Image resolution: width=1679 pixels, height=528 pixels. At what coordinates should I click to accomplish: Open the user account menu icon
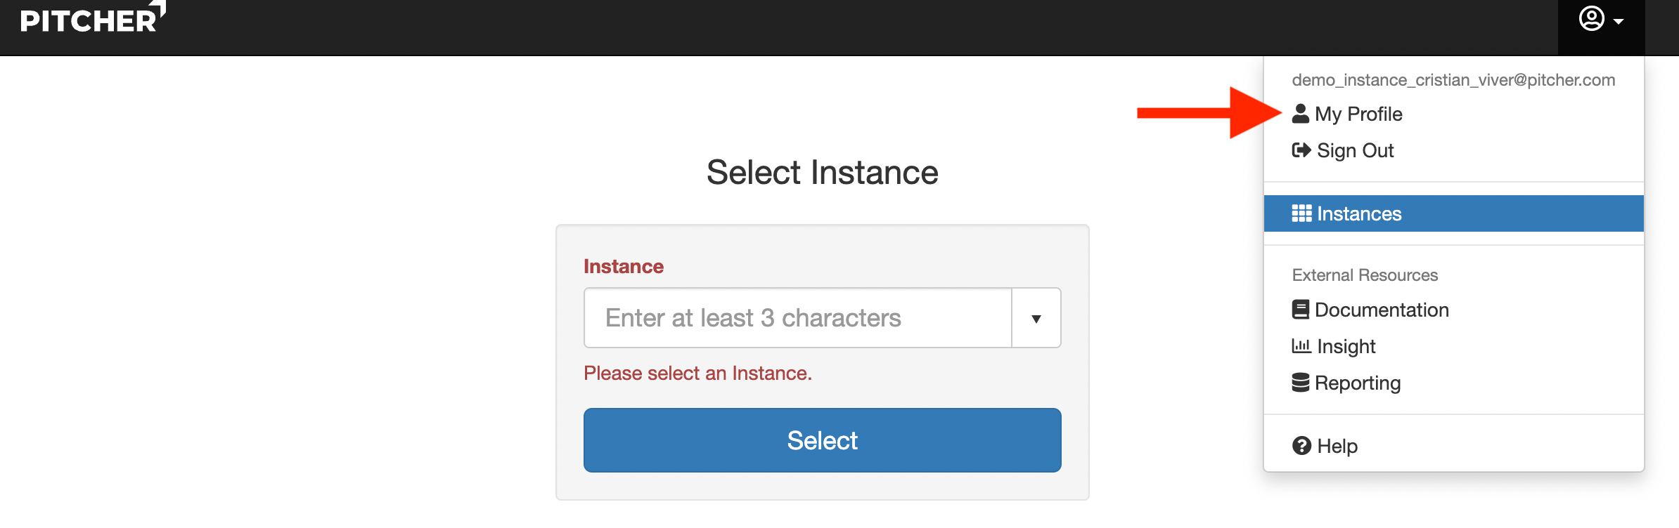(x=1591, y=19)
